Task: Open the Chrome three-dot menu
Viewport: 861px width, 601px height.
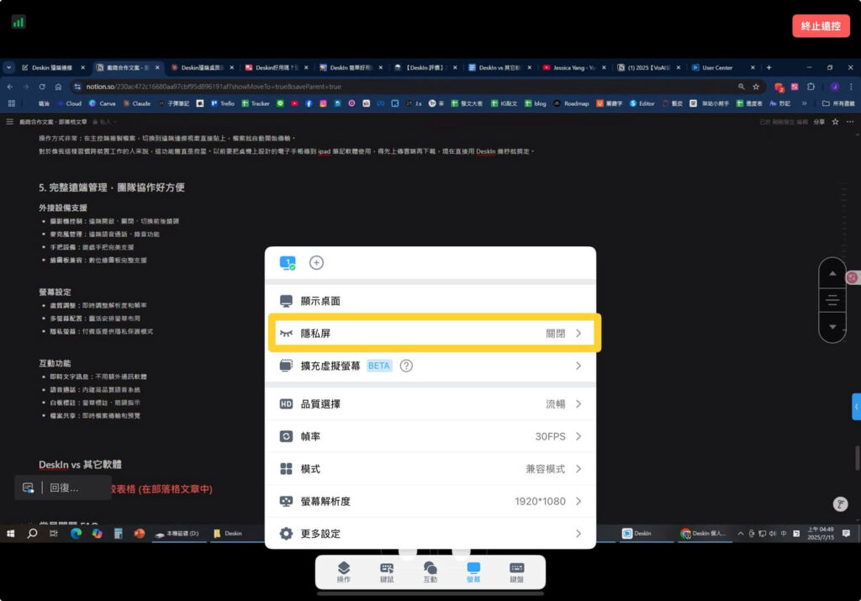Action: pyautogui.click(x=851, y=87)
